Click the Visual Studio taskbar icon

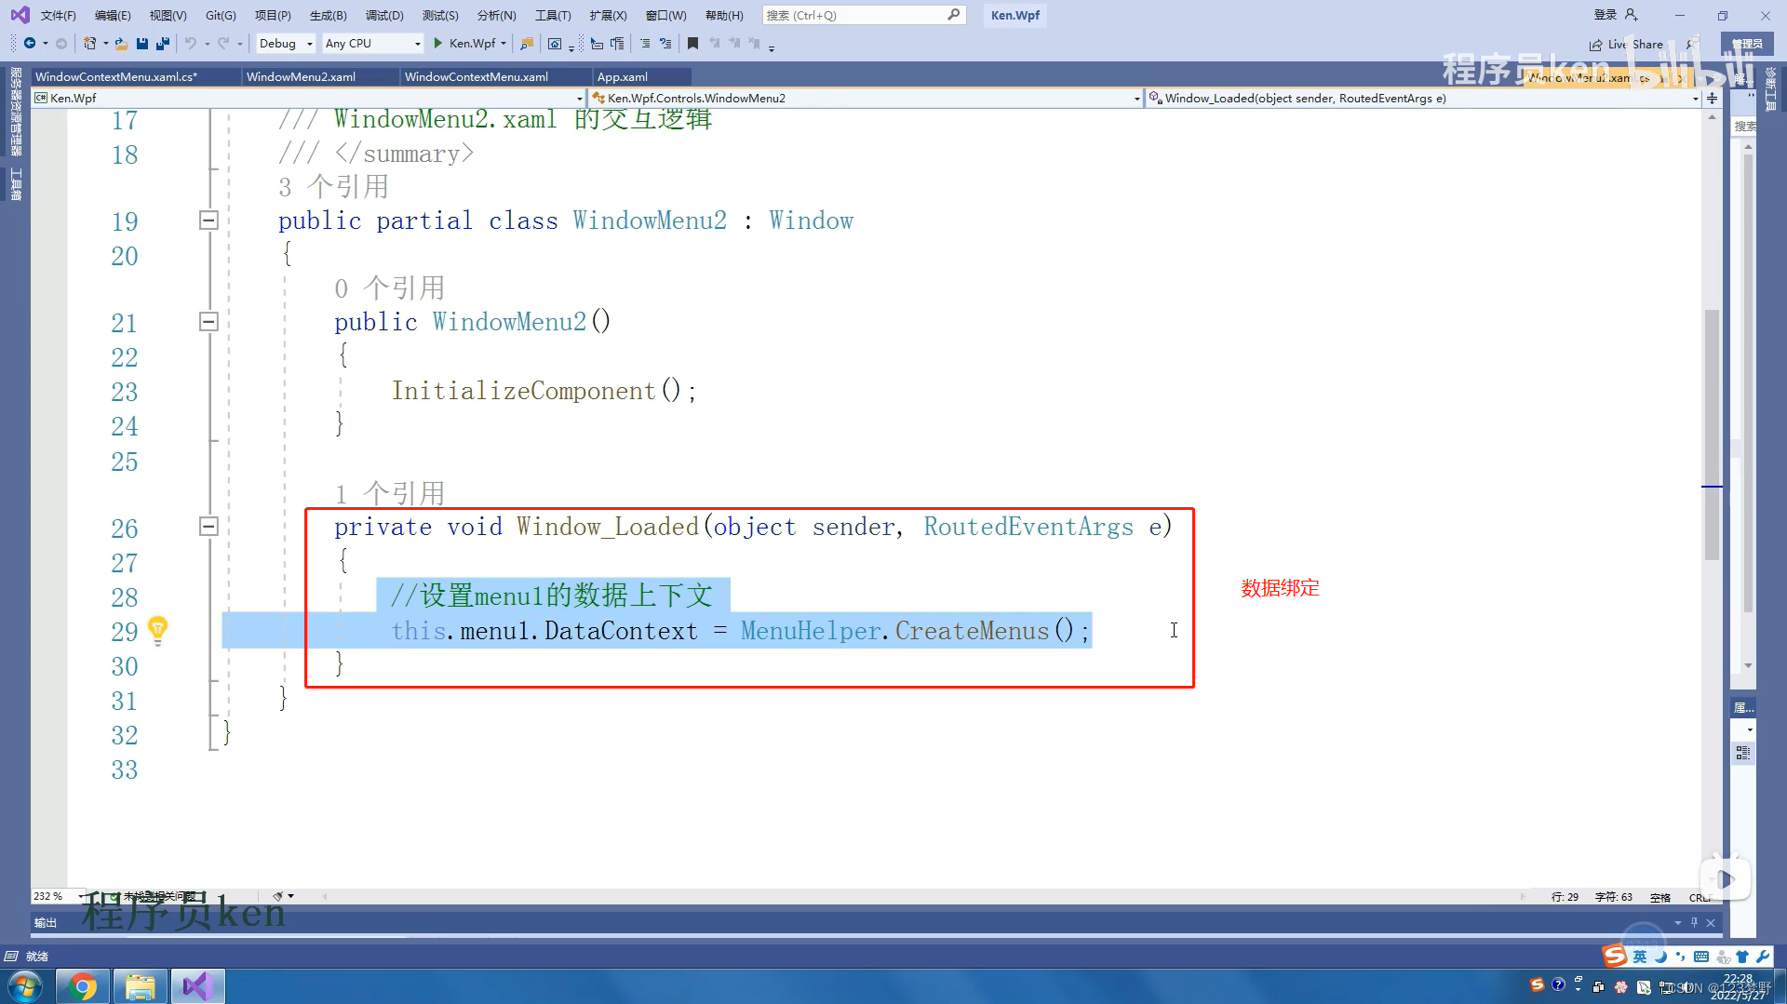tap(196, 986)
